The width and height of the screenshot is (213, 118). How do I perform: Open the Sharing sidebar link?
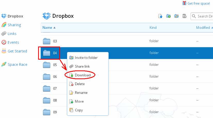[14, 25]
